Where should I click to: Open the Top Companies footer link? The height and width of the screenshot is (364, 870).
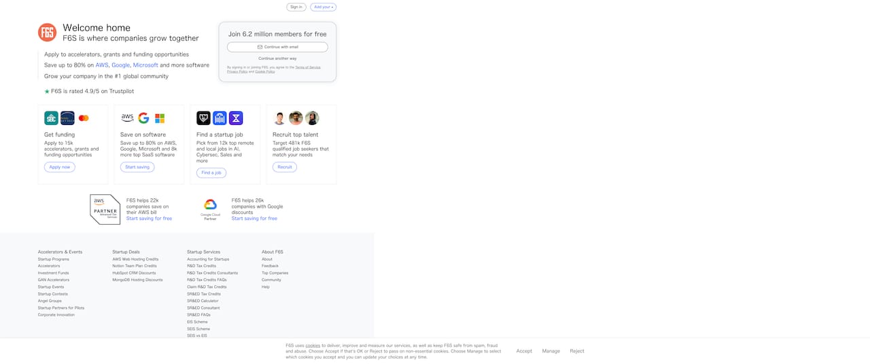[275, 273]
